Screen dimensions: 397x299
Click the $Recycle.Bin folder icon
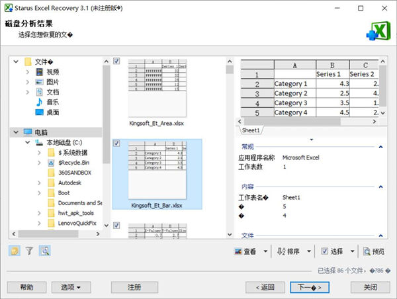click(x=51, y=163)
